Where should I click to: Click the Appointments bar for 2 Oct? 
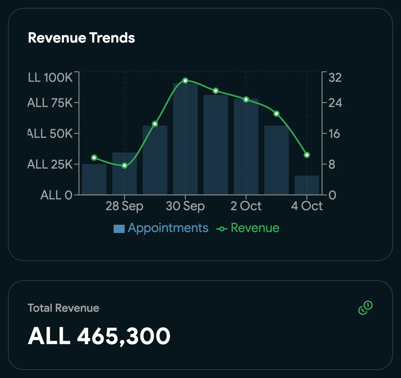pos(246,147)
